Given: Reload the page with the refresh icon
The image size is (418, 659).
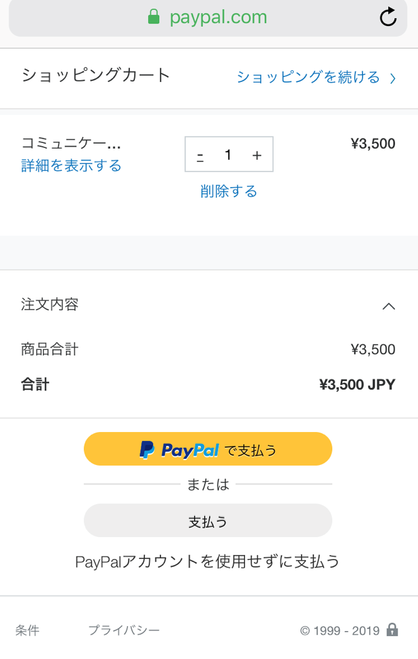Looking at the screenshot, I should [x=388, y=17].
